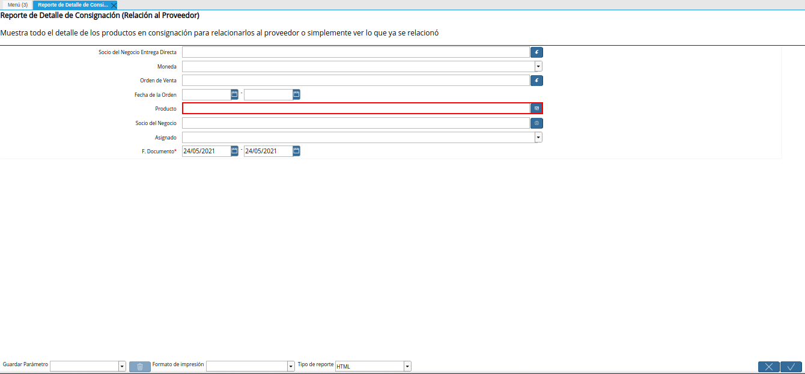The width and height of the screenshot is (805, 374).
Task: Switch to the Menú (3) tab
Action: tap(19, 4)
